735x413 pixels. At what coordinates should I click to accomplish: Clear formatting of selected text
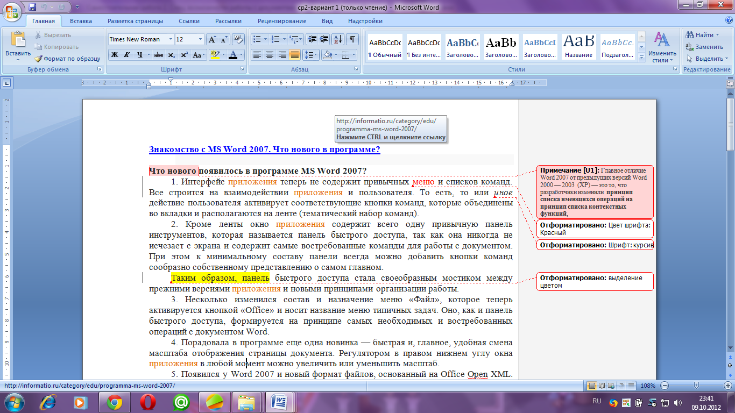click(x=239, y=39)
